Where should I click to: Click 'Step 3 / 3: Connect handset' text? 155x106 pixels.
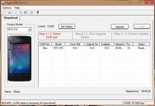point(131,34)
